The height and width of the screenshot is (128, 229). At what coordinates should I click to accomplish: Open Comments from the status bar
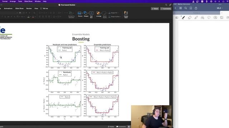pyautogui.click(x=121, y=127)
